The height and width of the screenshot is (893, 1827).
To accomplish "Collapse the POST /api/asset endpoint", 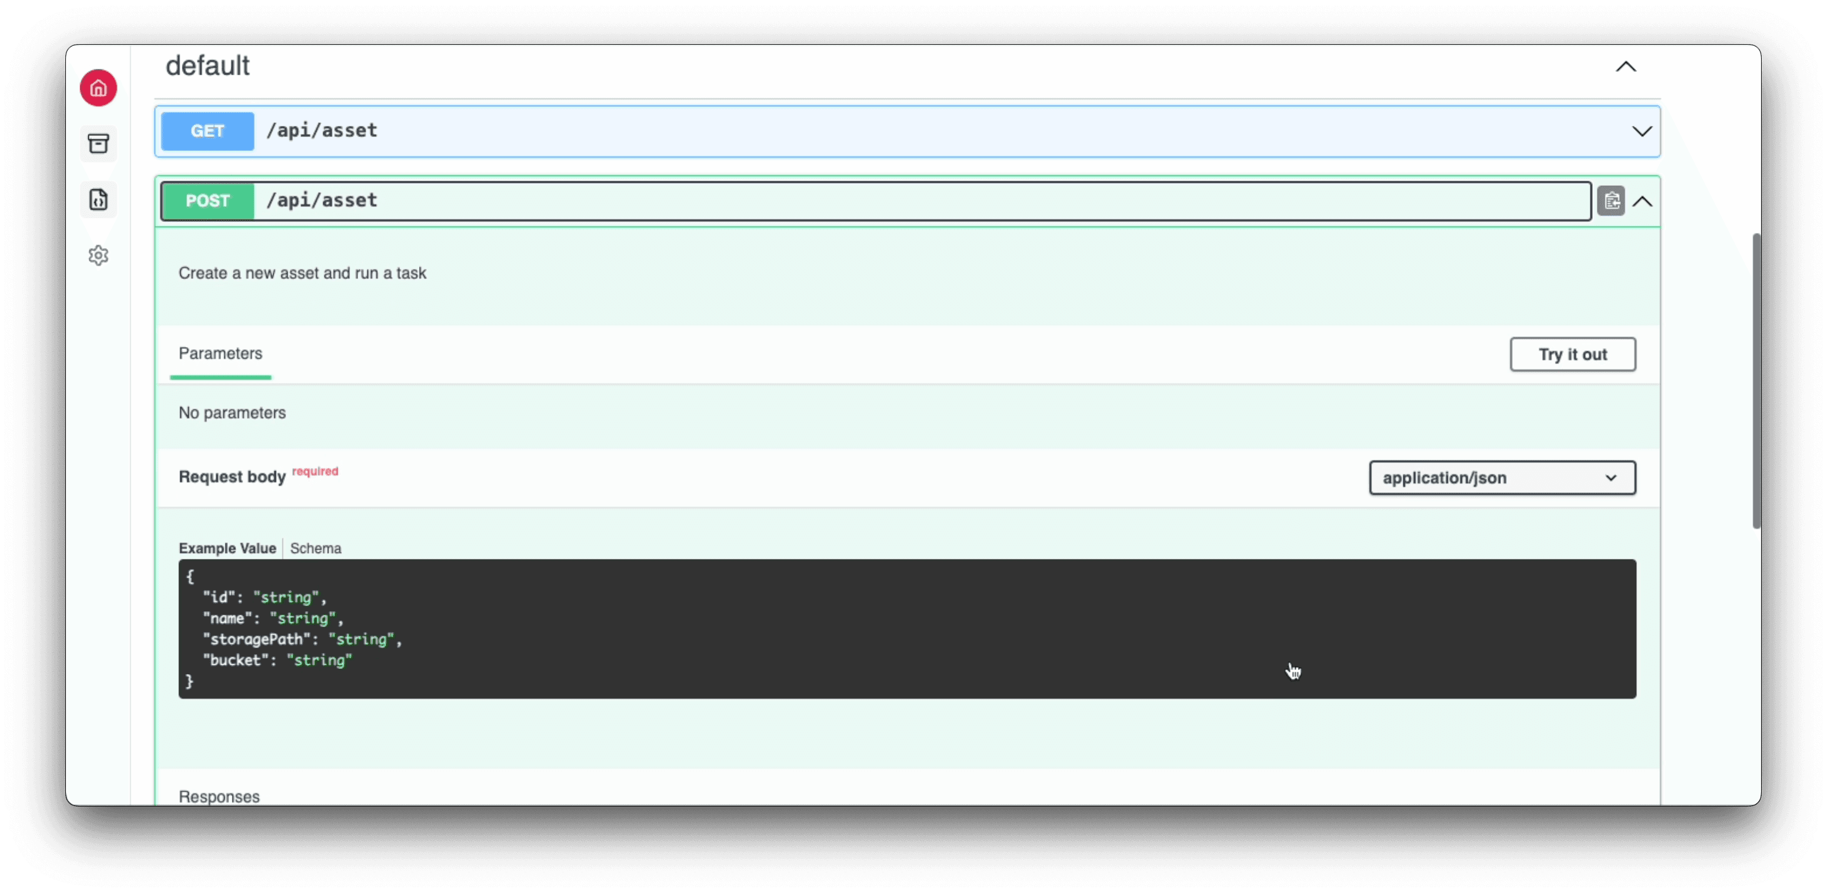I will coord(1643,200).
